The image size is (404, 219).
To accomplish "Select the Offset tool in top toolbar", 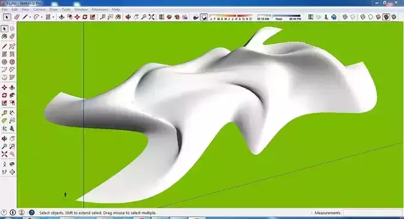I will (69, 17).
